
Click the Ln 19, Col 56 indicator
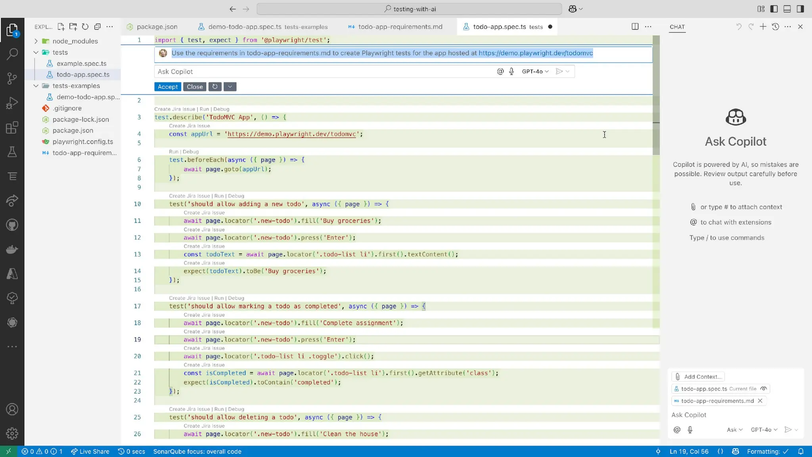[x=689, y=451]
